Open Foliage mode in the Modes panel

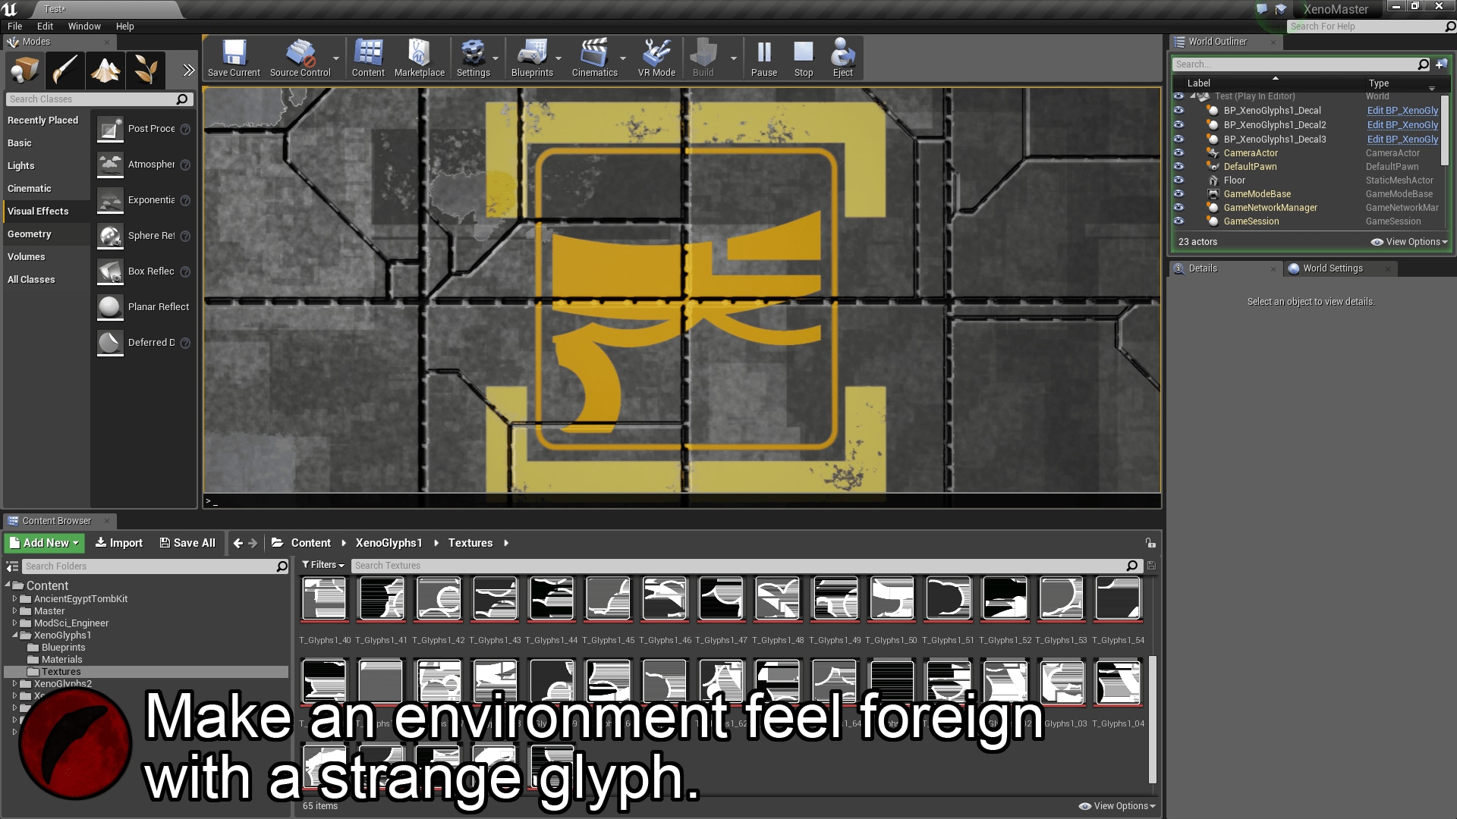tap(144, 70)
